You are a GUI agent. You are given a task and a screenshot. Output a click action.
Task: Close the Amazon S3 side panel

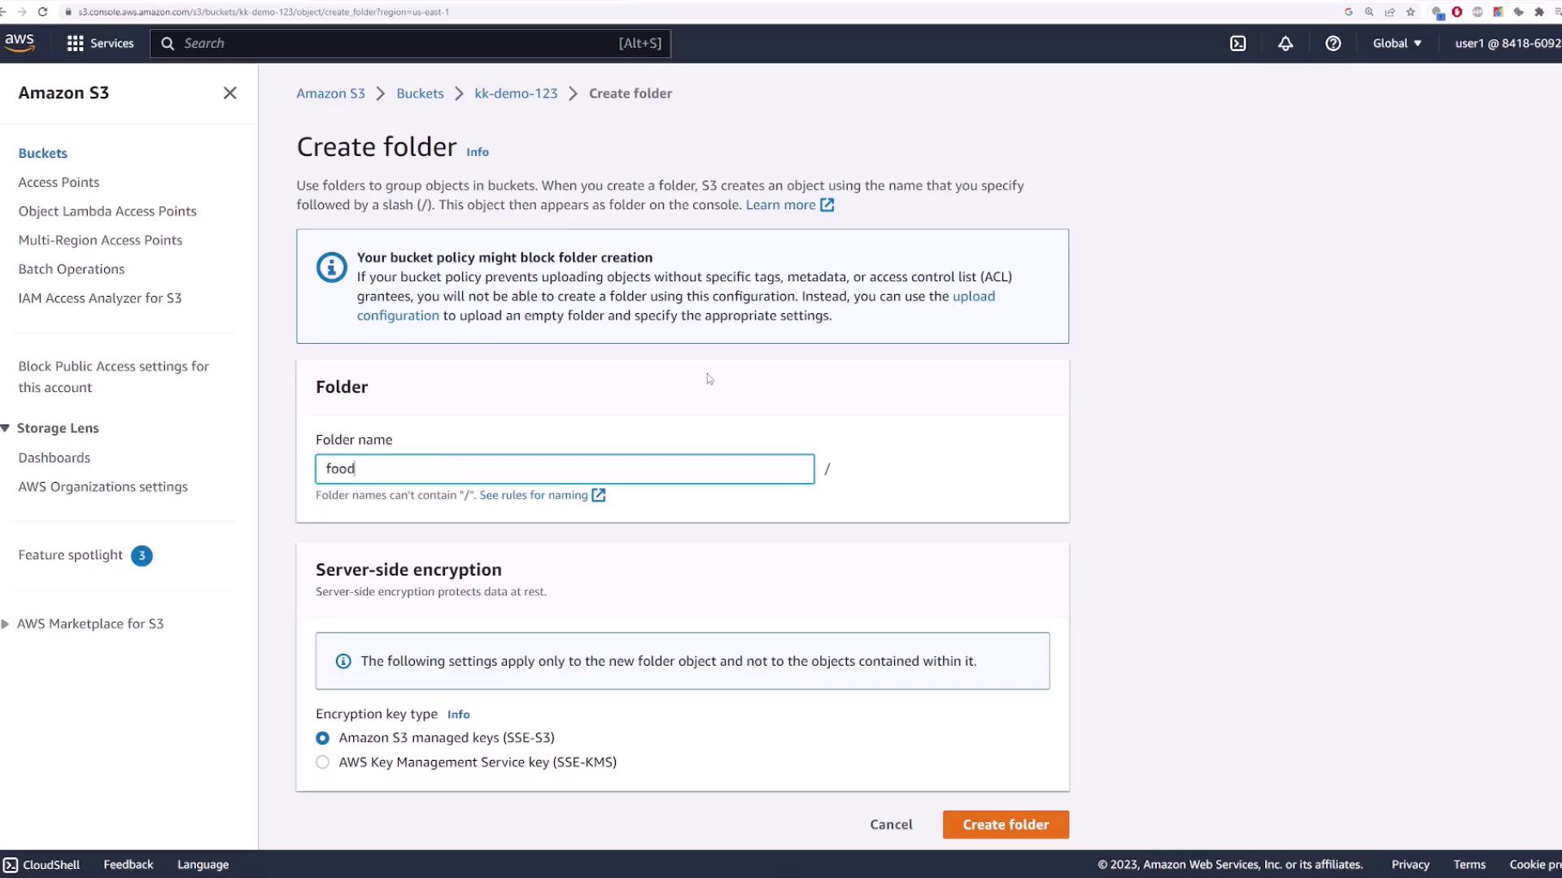pyautogui.click(x=230, y=93)
